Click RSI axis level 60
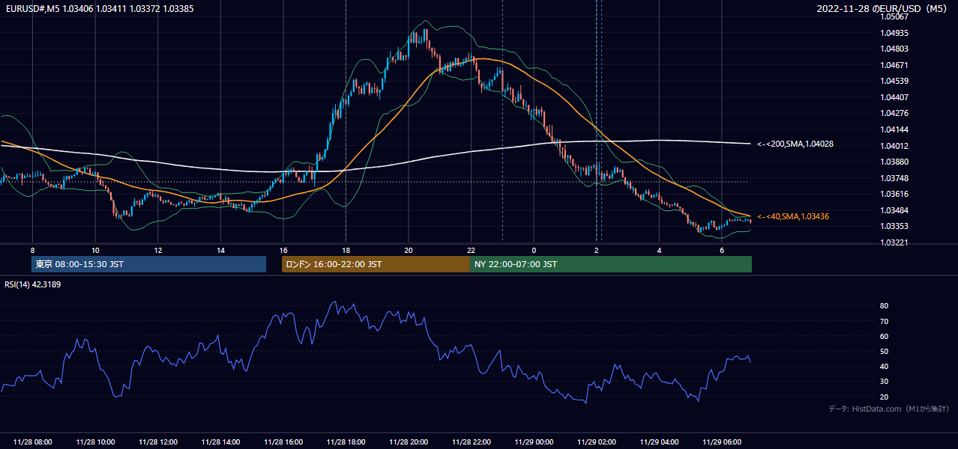Viewport: 958px width, 449px height. [x=884, y=336]
